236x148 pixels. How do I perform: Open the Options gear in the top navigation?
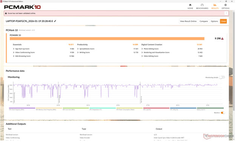pos(225,6)
